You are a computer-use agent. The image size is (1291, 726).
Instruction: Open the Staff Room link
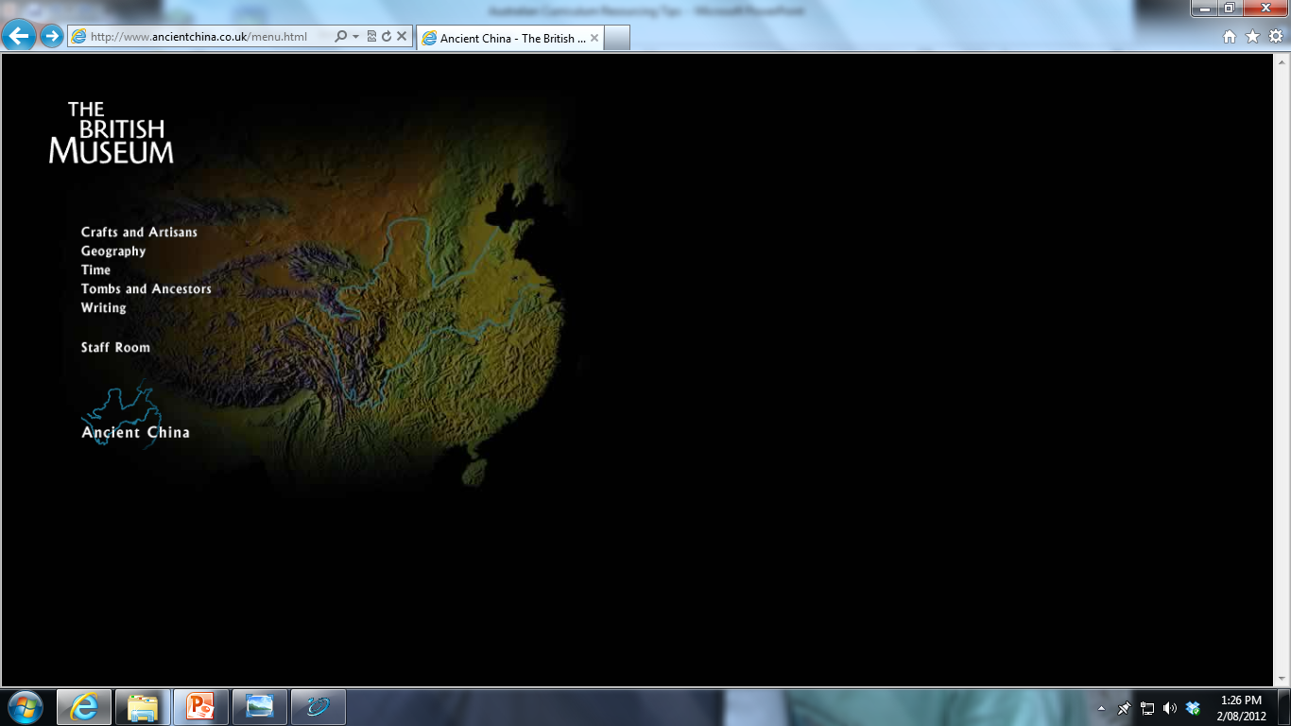tap(115, 348)
